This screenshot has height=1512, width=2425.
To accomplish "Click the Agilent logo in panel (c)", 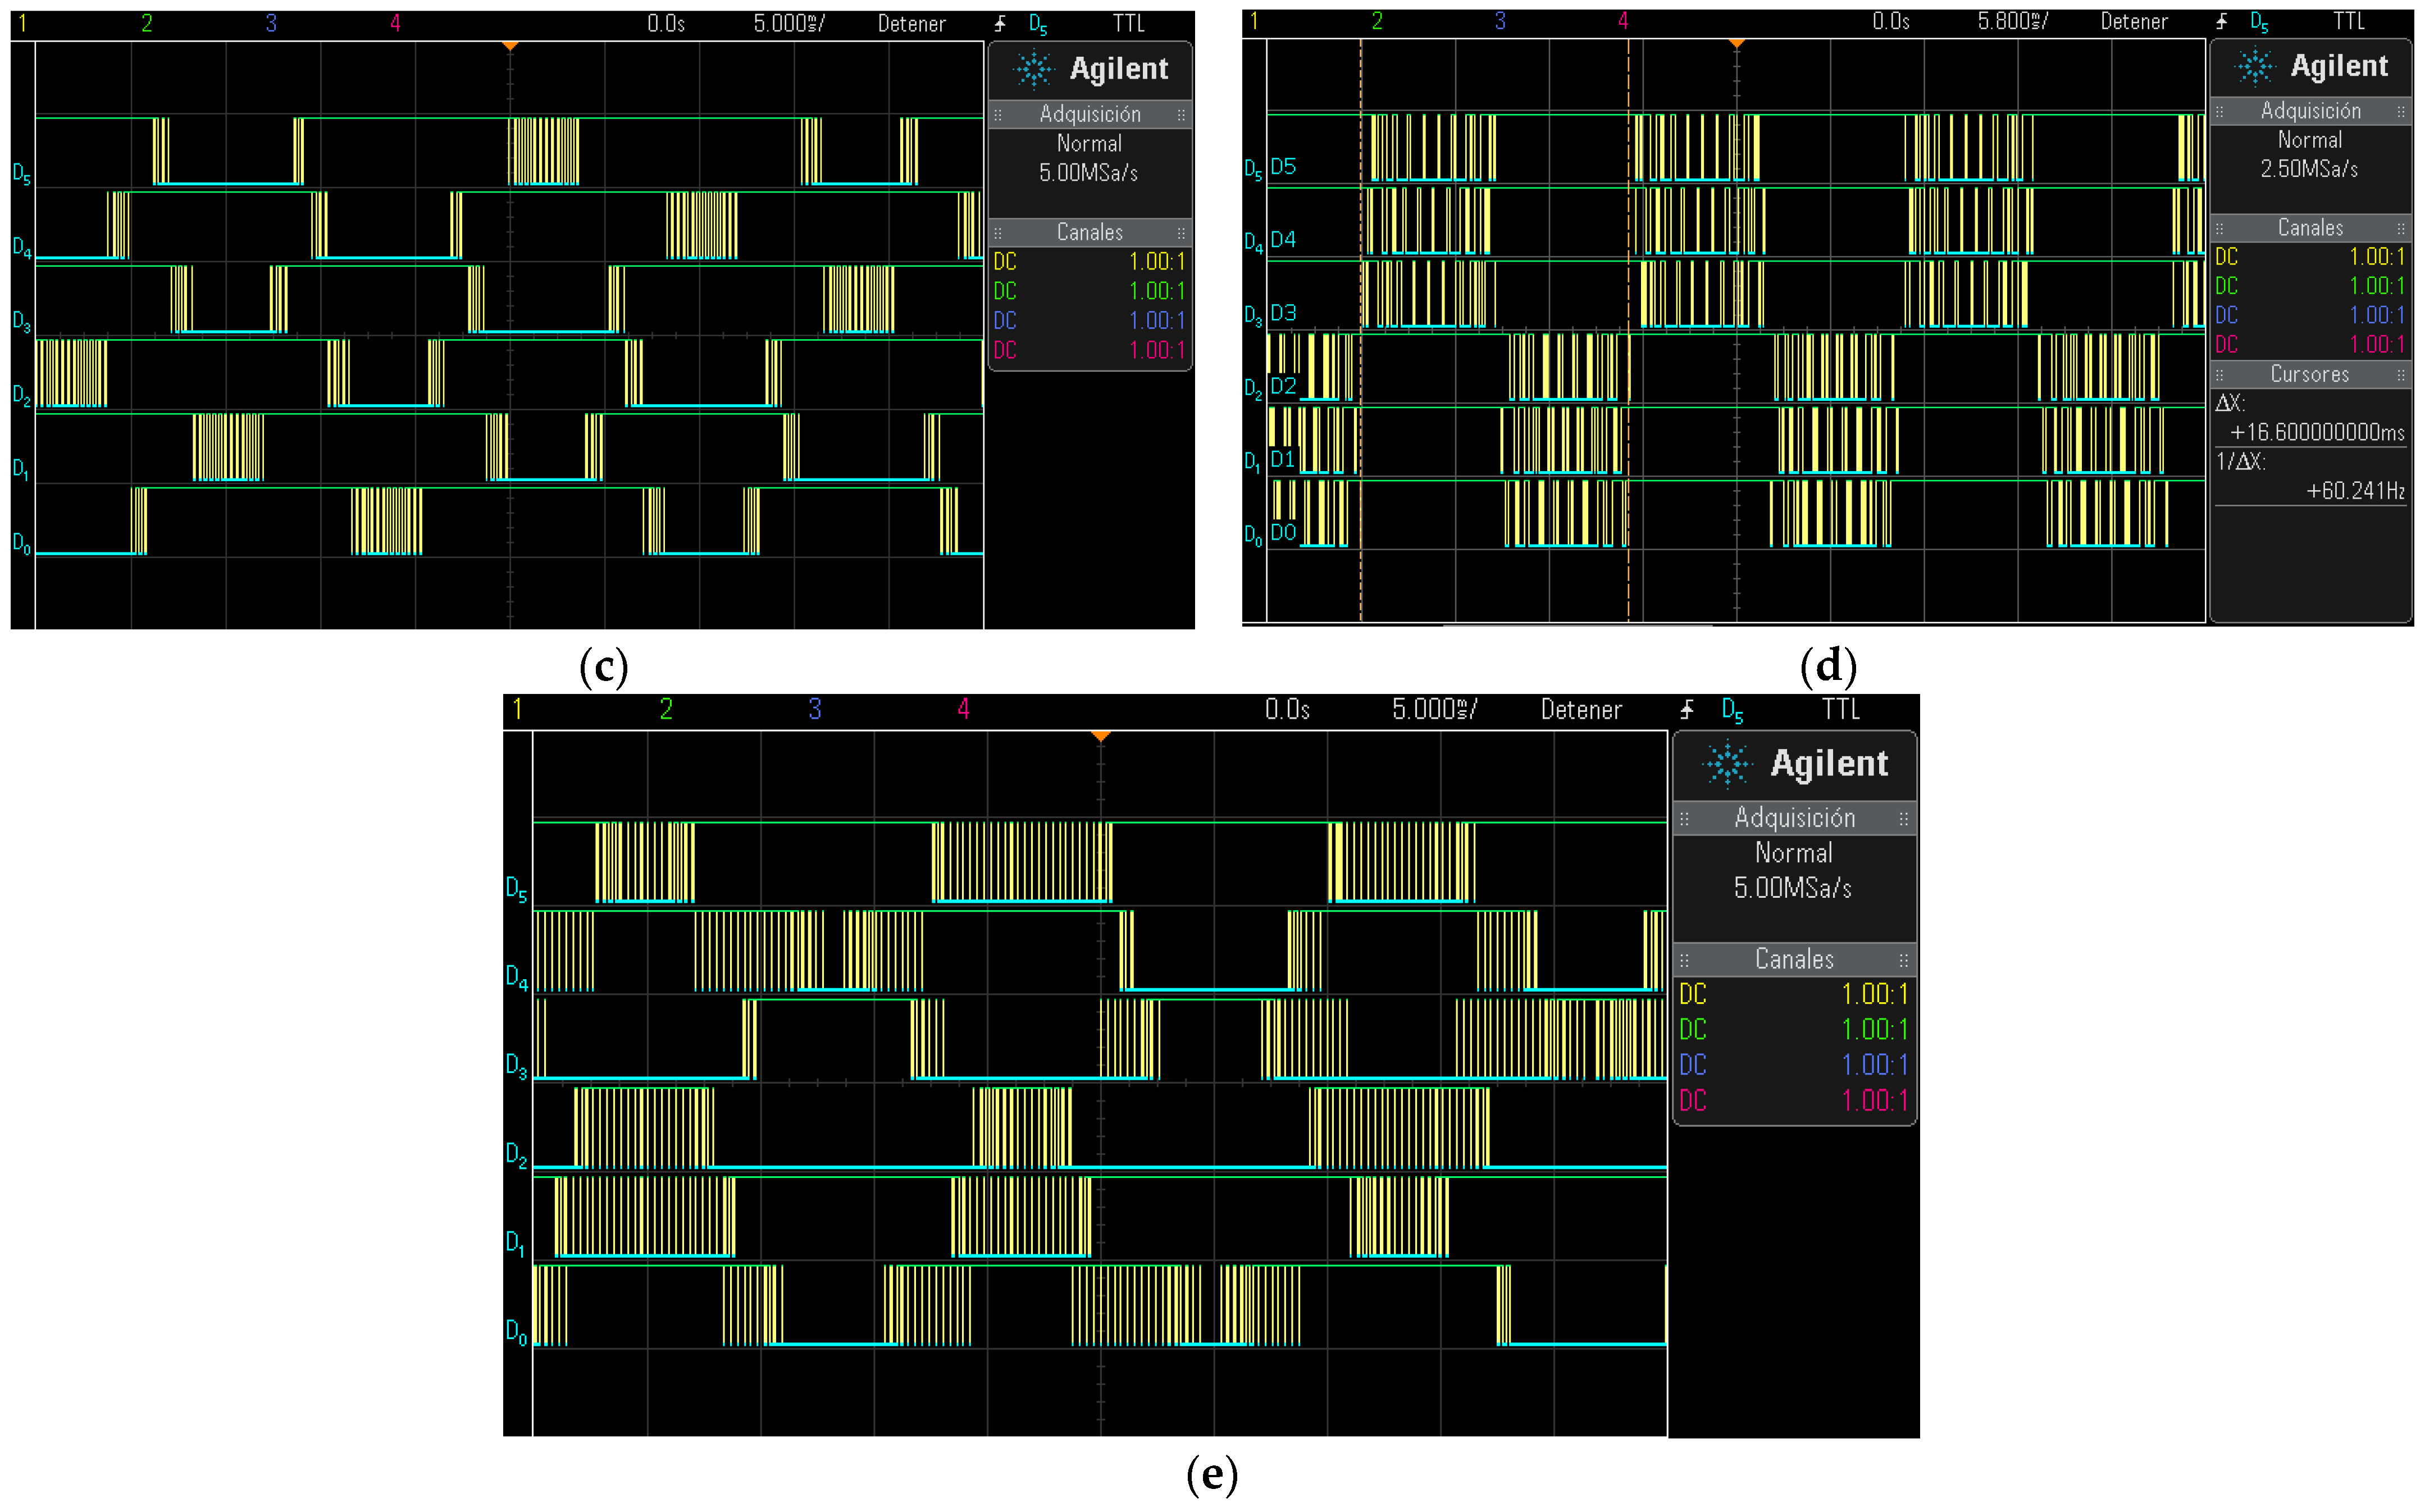I will point(1090,69).
